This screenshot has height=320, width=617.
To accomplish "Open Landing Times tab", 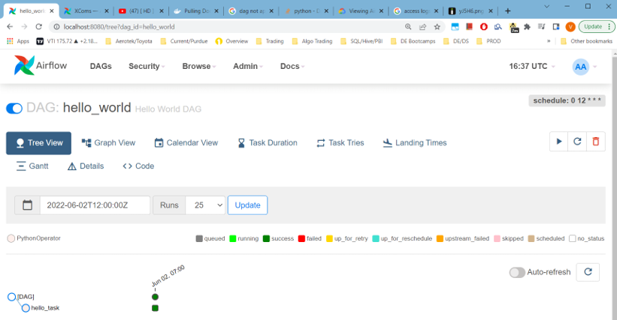I will tap(415, 143).
